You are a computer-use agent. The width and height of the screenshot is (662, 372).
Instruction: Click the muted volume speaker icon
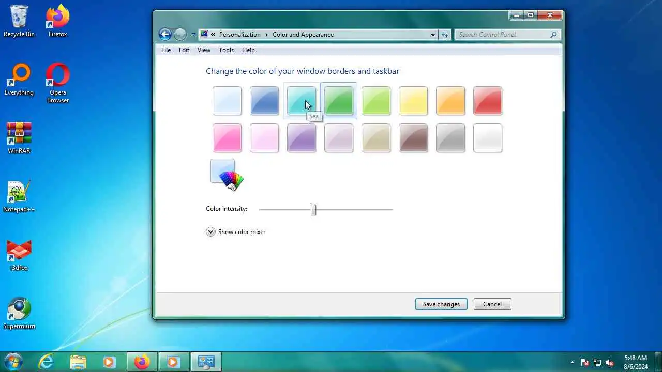click(x=610, y=362)
